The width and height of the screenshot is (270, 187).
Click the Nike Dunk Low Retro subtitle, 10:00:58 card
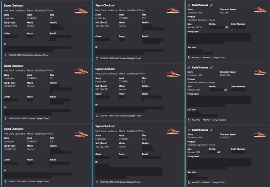tap(120, 10)
